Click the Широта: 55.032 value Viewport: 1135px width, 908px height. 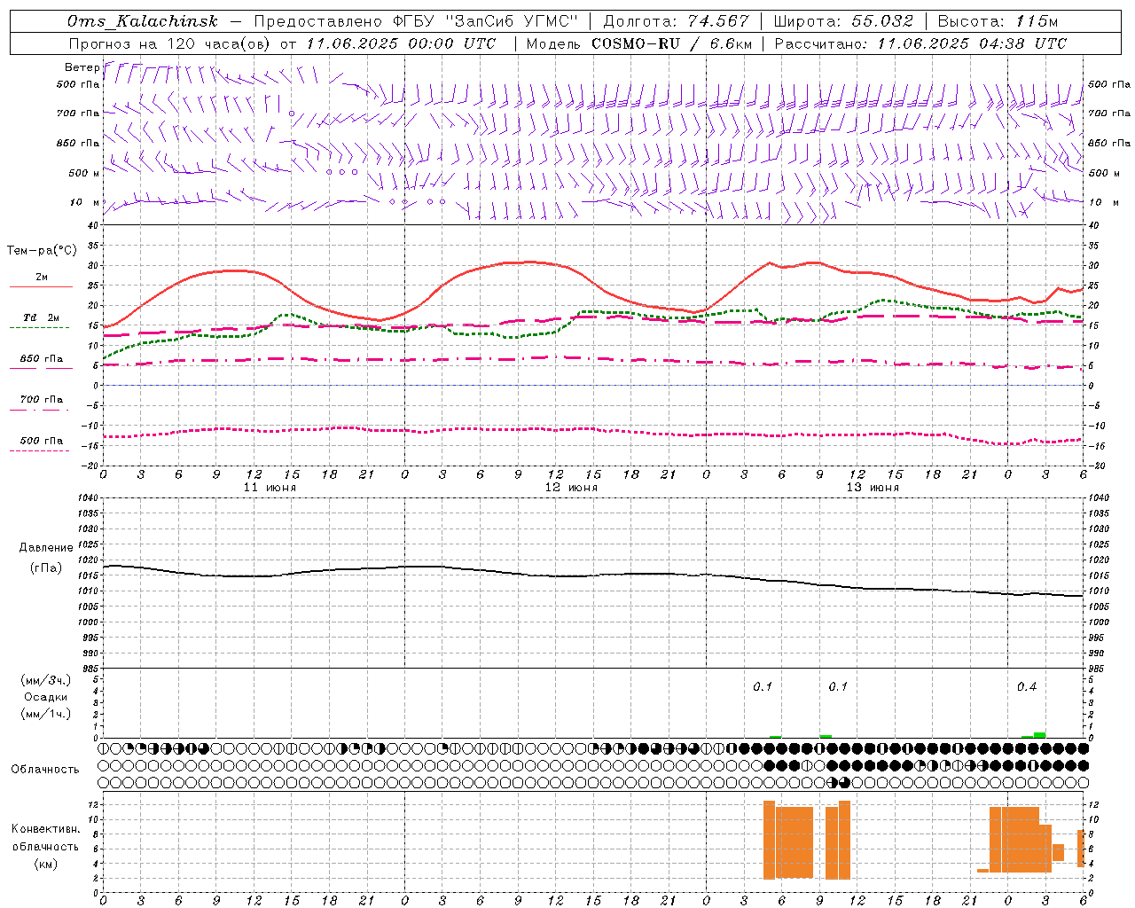pyautogui.click(x=843, y=21)
